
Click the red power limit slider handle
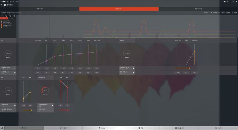(68, 110)
